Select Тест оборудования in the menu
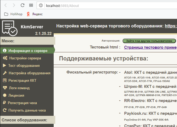This screenshot has width=177, height=127. 24,66
